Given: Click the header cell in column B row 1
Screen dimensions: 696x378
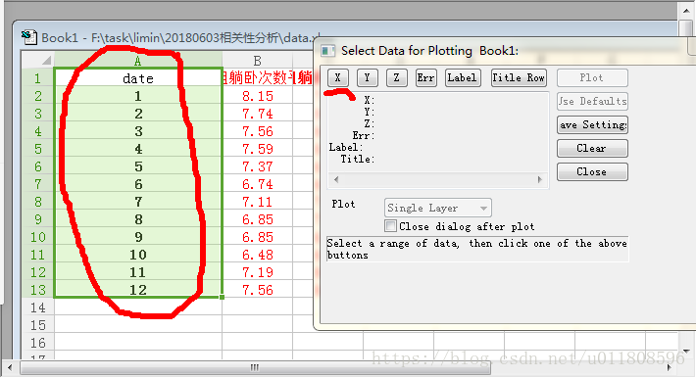Looking at the screenshot, I should [x=257, y=78].
